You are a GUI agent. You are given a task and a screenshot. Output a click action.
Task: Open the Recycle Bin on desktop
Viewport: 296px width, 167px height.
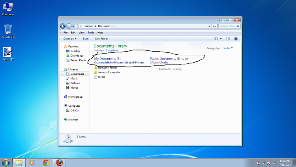[x=8, y=32]
